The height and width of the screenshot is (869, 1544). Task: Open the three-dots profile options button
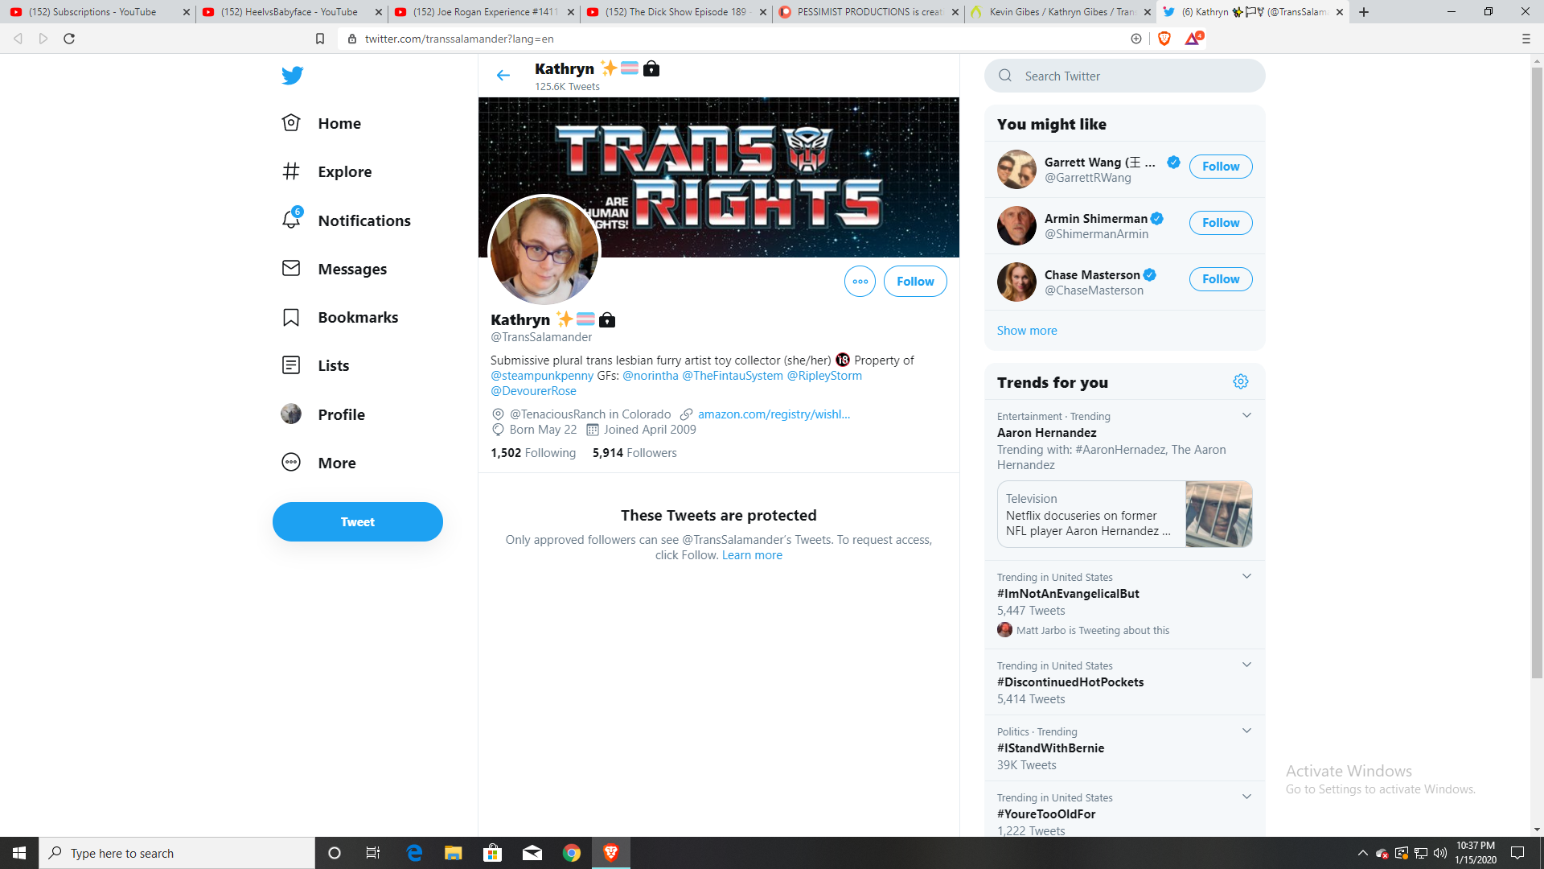click(x=860, y=282)
